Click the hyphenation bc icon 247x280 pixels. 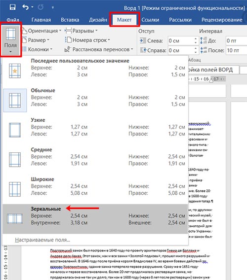coord(68,49)
